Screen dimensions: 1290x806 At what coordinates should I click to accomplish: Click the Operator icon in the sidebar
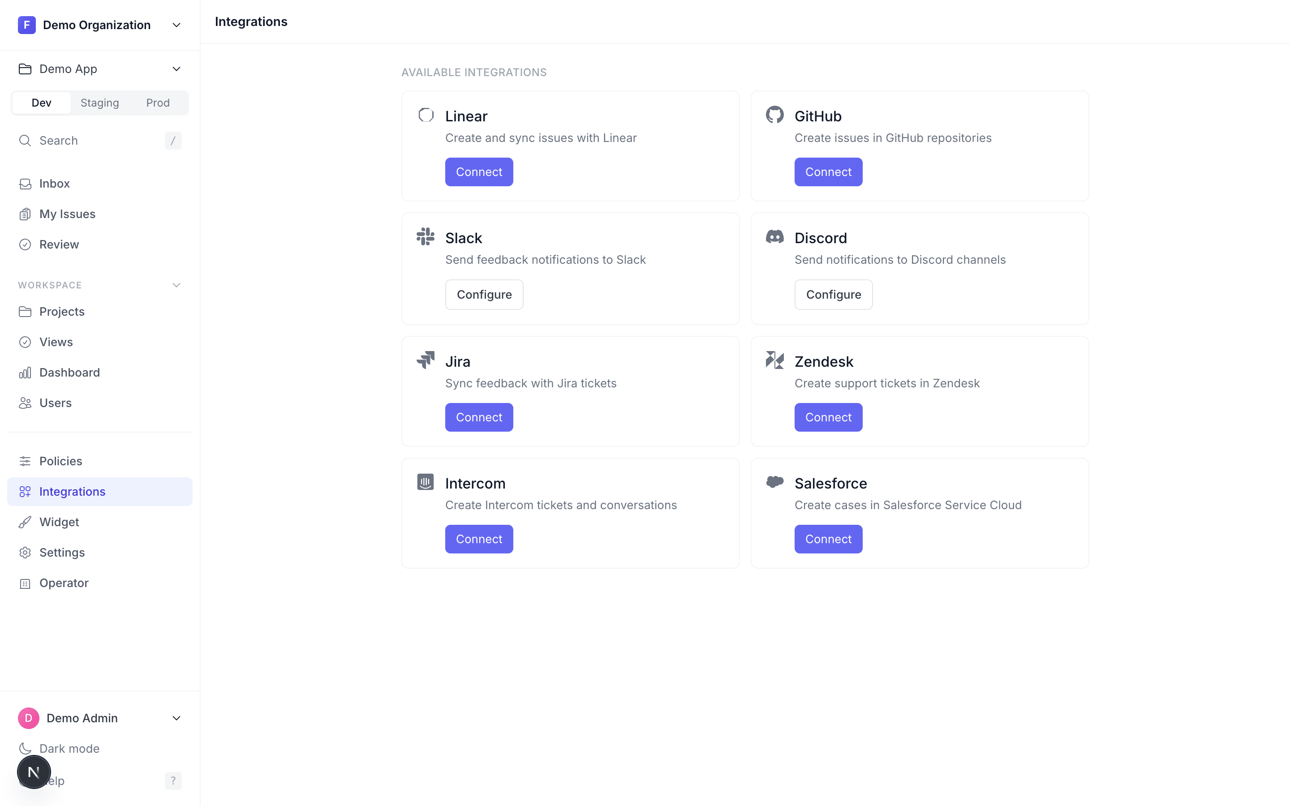click(x=25, y=583)
